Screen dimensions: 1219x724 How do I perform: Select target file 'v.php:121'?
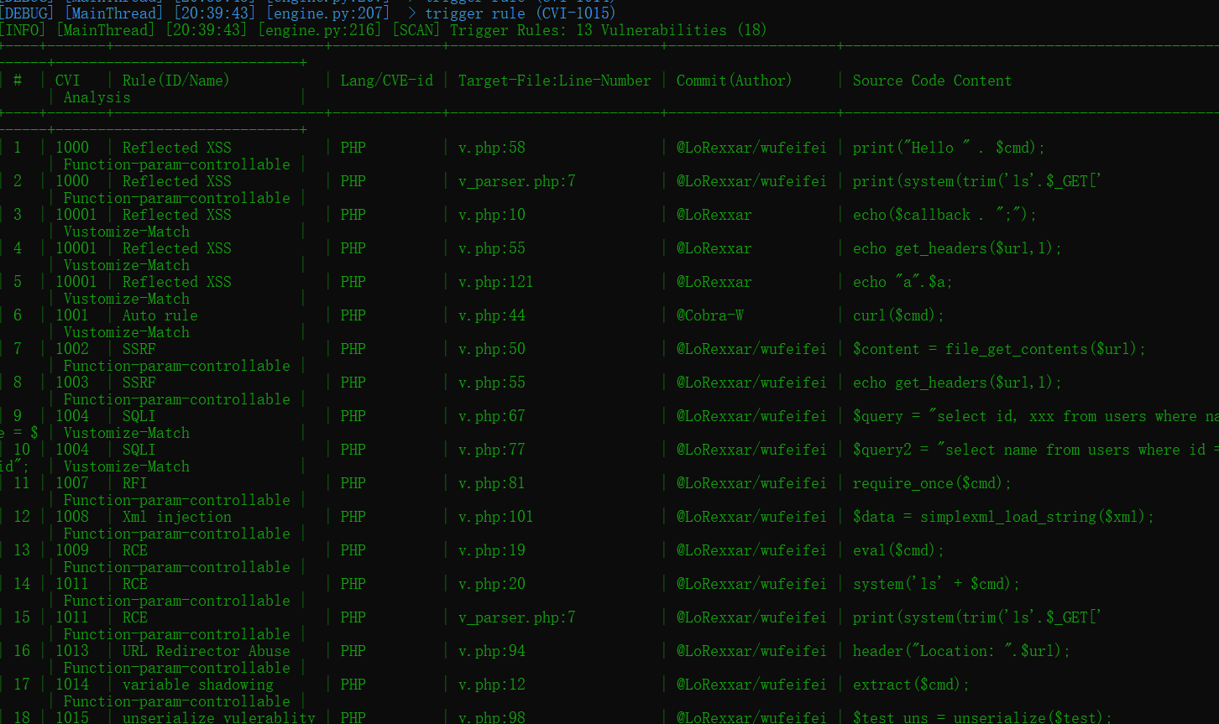click(496, 282)
